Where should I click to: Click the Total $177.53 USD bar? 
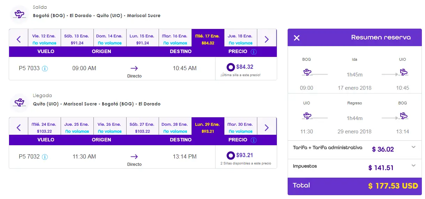355,186
